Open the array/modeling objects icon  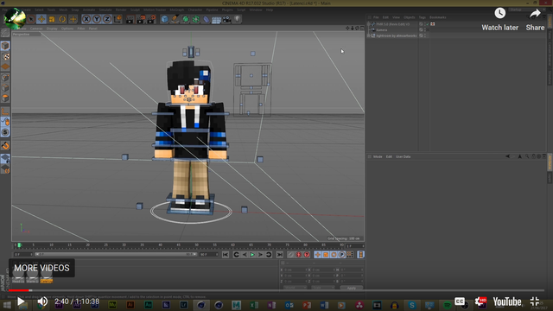(x=196, y=19)
